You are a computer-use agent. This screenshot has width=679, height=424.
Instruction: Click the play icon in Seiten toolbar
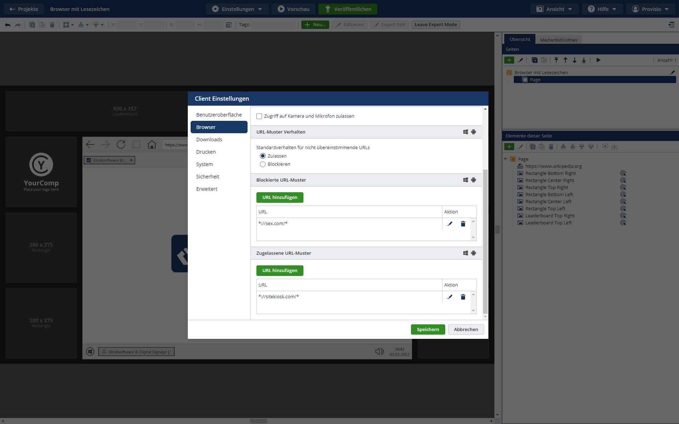598,60
